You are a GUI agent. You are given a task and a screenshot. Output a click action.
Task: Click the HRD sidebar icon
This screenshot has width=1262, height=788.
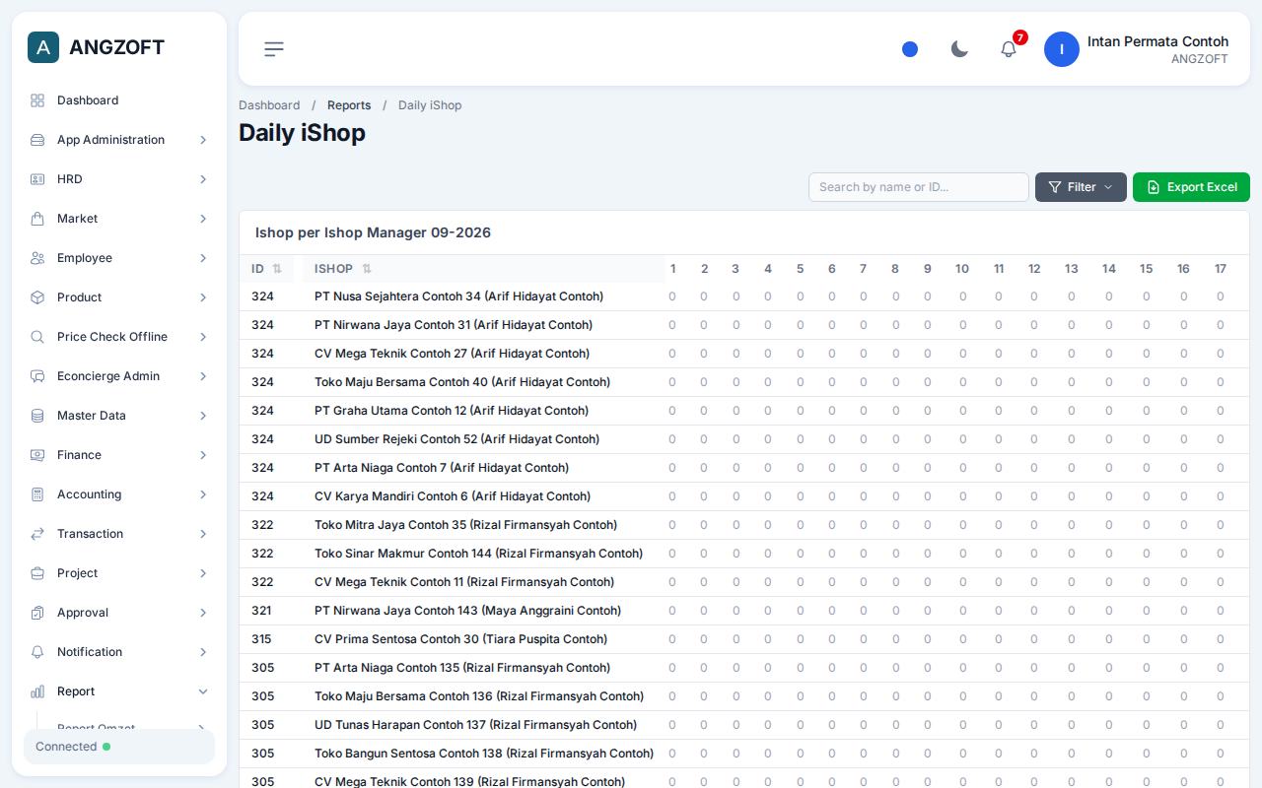(x=37, y=179)
